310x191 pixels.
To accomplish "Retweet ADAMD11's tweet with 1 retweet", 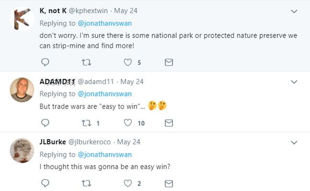I will (x=87, y=123).
